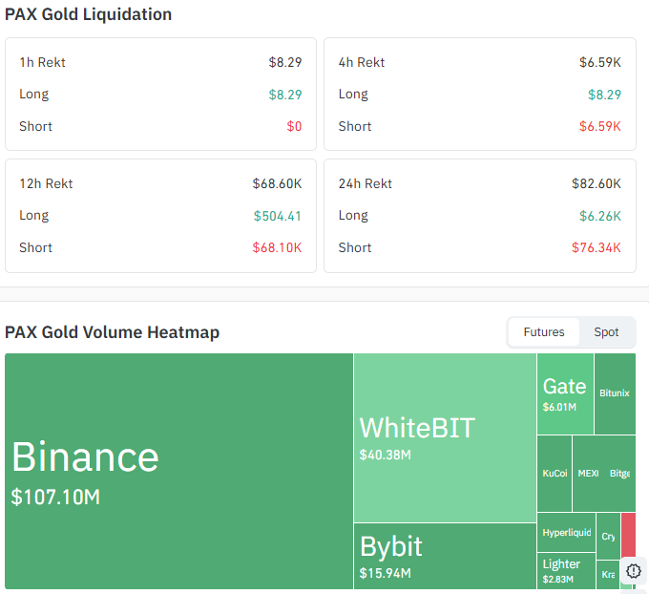Select the Hyperliquid heatmap tile

pyautogui.click(x=566, y=532)
